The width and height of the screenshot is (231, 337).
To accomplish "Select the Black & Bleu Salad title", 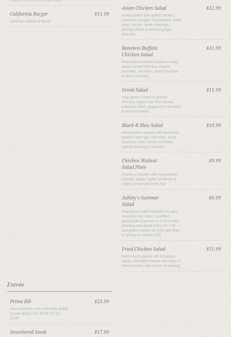I will tap(142, 125).
